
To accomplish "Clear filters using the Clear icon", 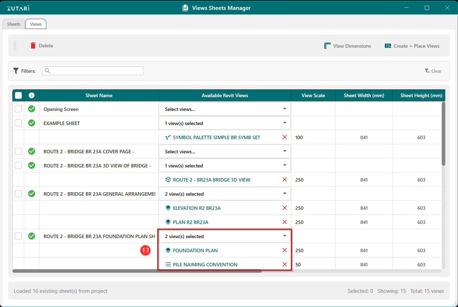I will pos(427,71).
